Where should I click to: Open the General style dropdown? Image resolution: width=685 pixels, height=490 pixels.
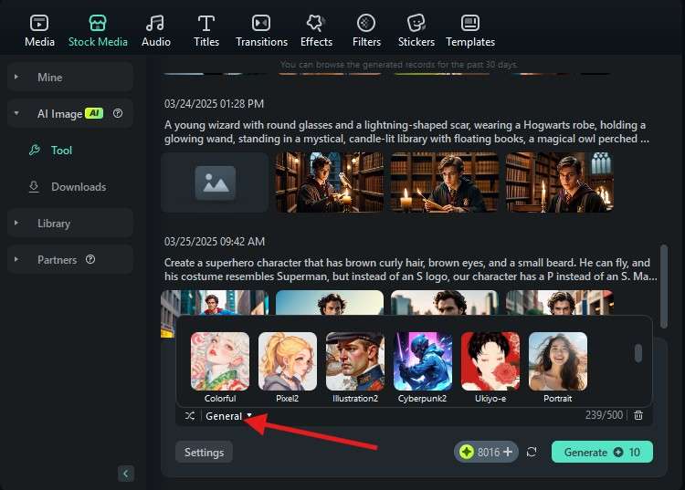[x=229, y=416]
